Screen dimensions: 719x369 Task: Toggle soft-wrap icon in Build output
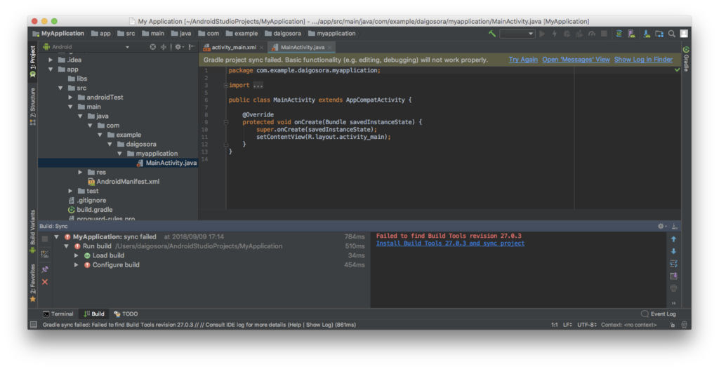click(673, 264)
